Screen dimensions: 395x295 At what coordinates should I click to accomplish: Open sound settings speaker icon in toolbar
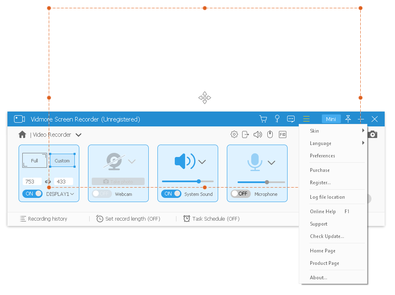pos(258,135)
